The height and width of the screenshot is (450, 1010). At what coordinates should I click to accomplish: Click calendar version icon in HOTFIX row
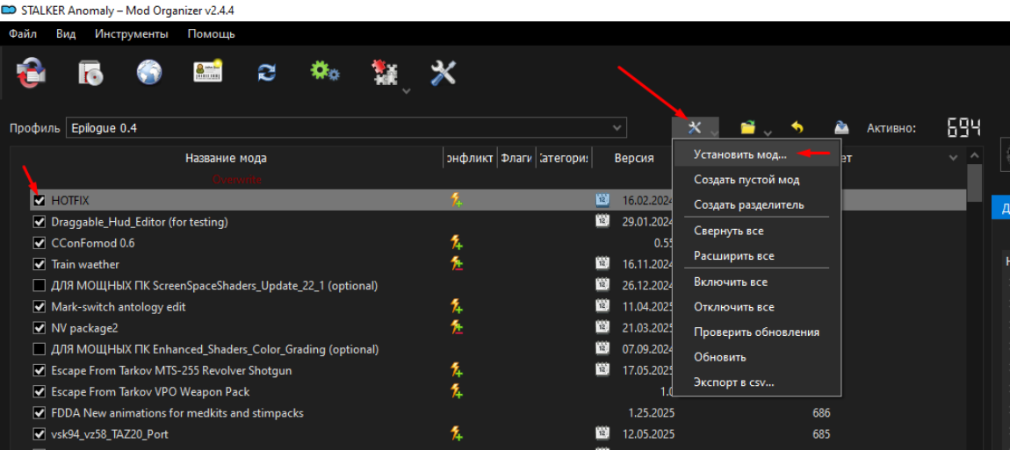(602, 200)
